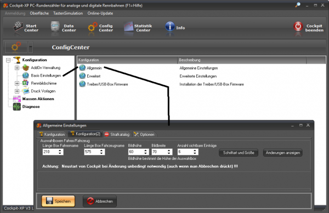
Task: Click the magnifier key icon in title bar
Action: click(298, 5)
